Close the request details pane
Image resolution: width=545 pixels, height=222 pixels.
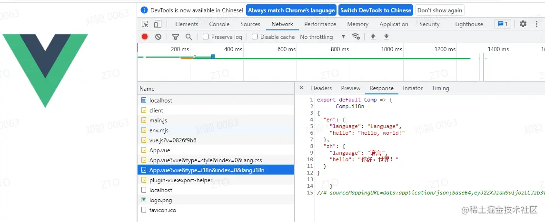(x=301, y=88)
